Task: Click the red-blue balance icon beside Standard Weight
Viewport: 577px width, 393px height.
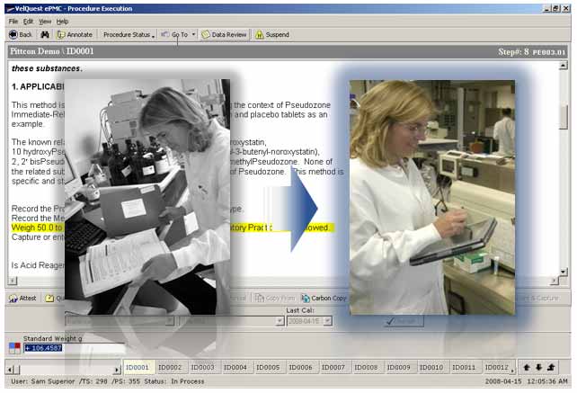Action: [14, 348]
